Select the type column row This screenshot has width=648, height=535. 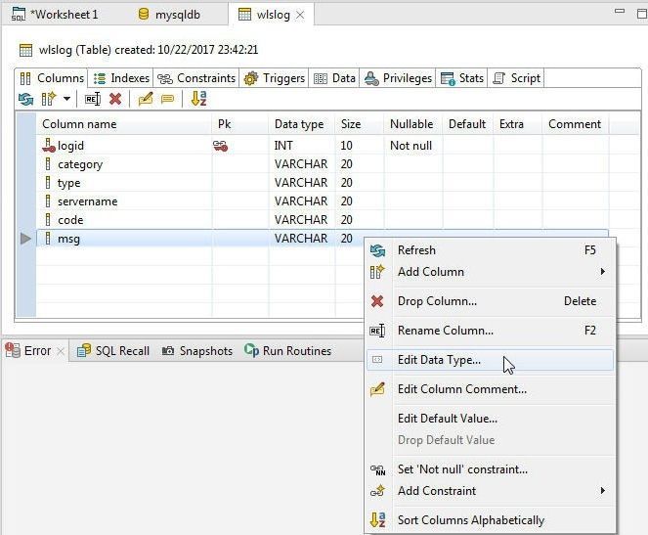pyautogui.click(x=323, y=183)
